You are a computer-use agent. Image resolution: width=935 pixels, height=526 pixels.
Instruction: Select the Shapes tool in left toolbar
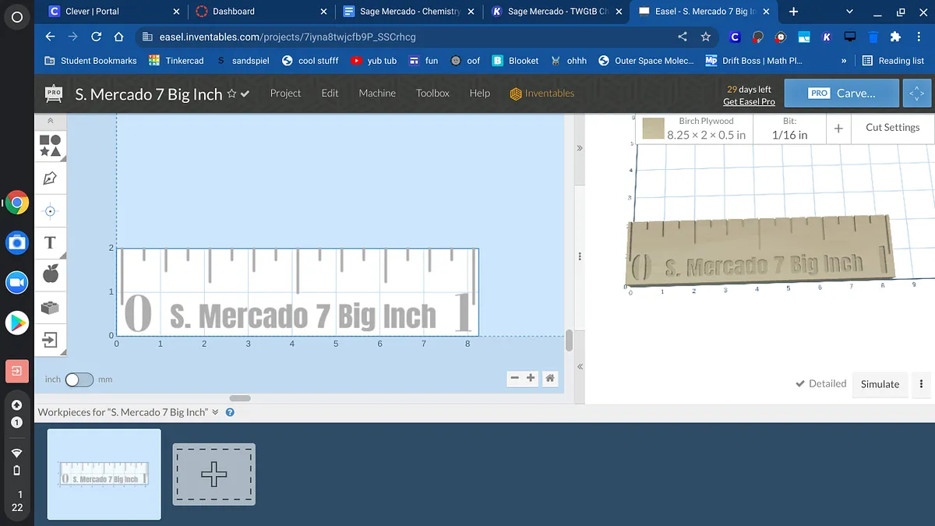tap(50, 146)
